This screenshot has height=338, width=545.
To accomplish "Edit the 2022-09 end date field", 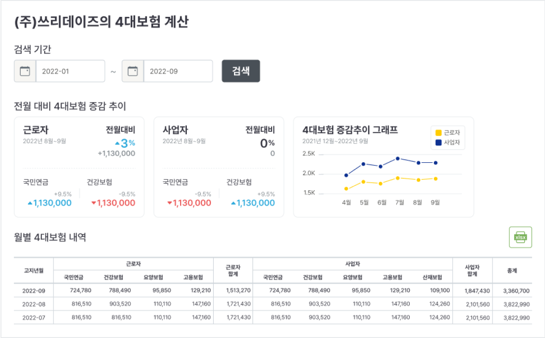I will coord(178,71).
